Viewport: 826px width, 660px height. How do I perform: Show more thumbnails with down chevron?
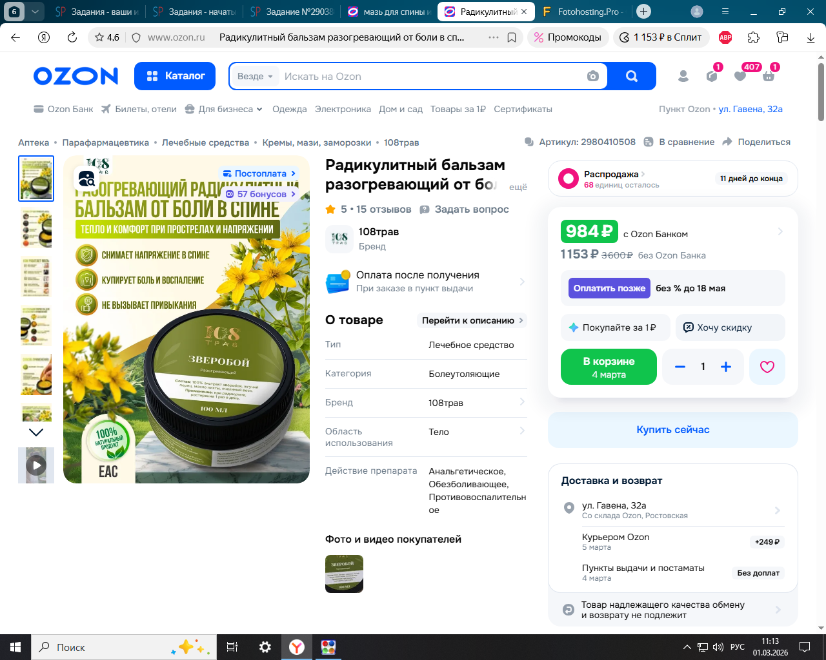pos(36,432)
